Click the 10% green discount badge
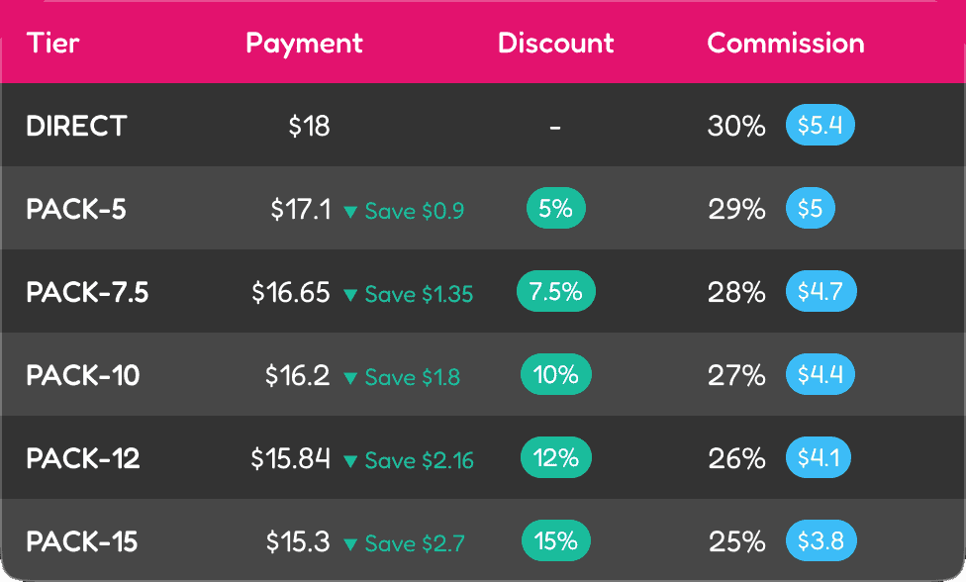966x582 pixels. tap(555, 374)
